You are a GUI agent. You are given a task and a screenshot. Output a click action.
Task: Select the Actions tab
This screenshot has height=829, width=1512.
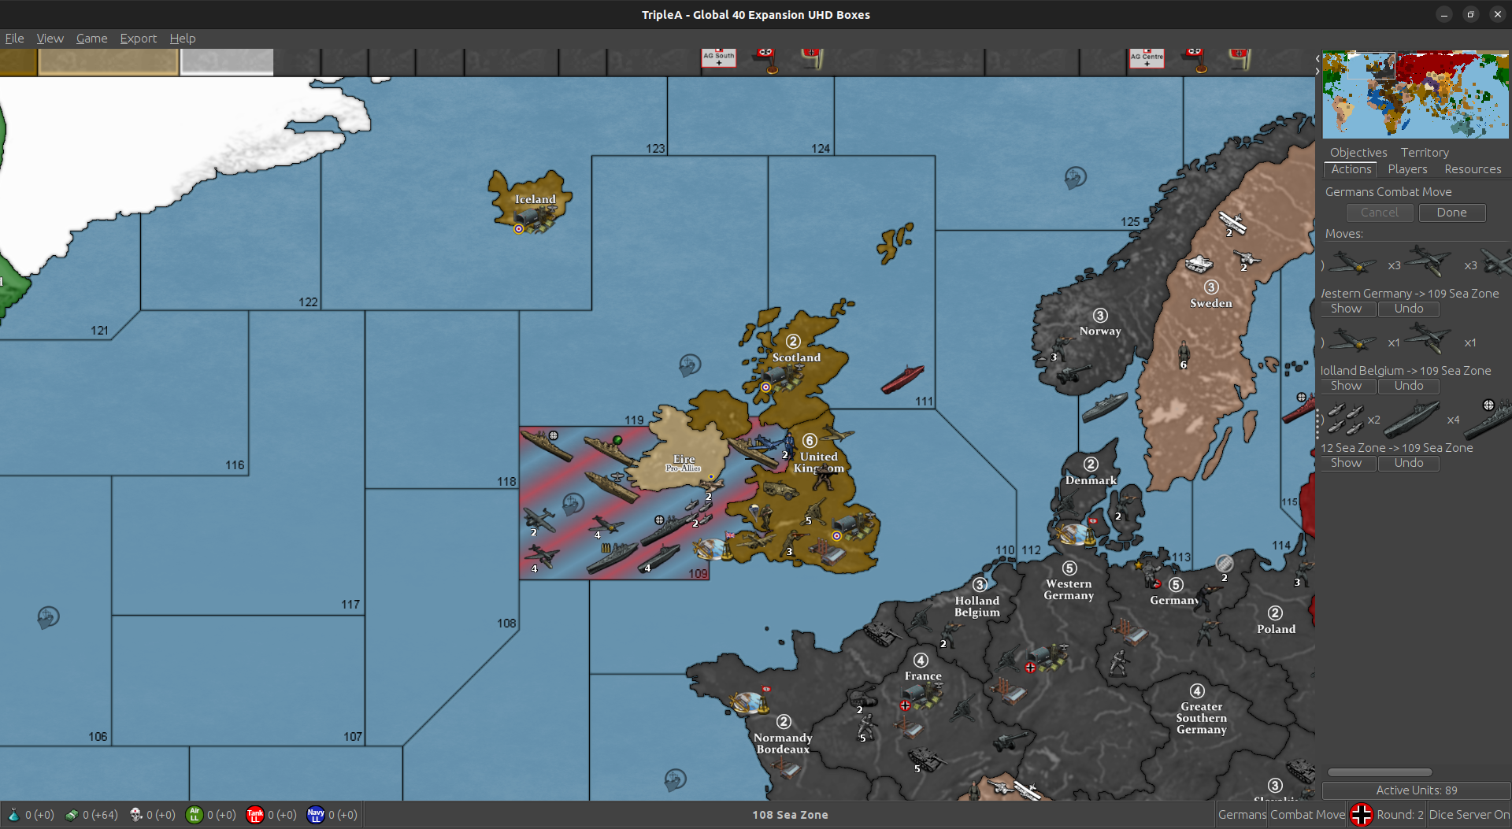pos(1351,168)
